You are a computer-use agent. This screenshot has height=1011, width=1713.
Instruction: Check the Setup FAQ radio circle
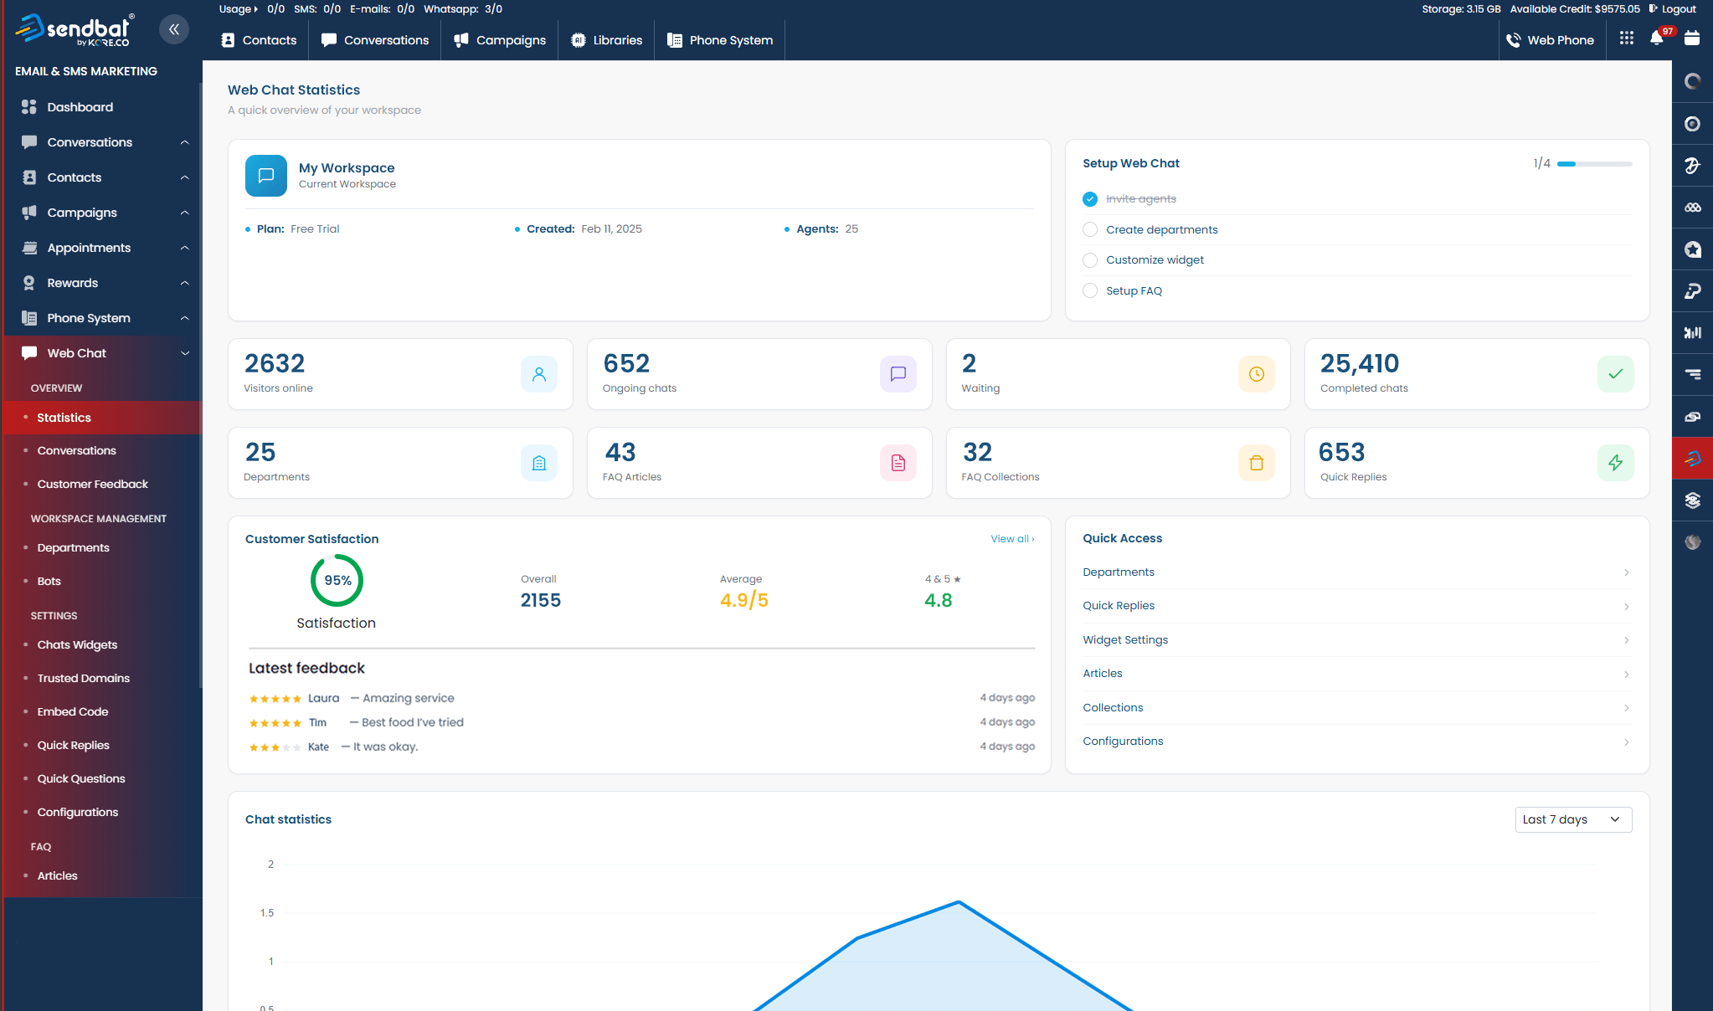[1090, 290]
